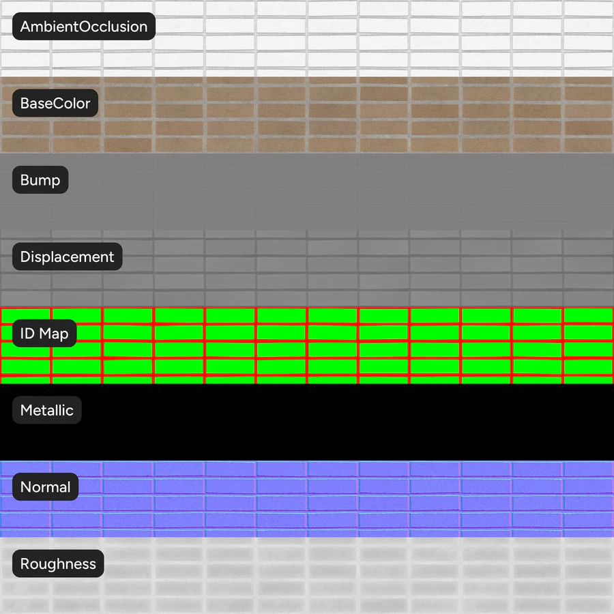Click the AmbientOcclusion label badge
The width and height of the screenshot is (614, 614).
pyautogui.click(x=84, y=26)
